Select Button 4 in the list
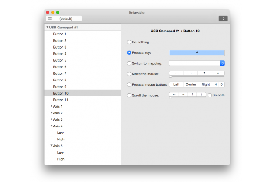272x182 pixels. [x=83, y=54]
